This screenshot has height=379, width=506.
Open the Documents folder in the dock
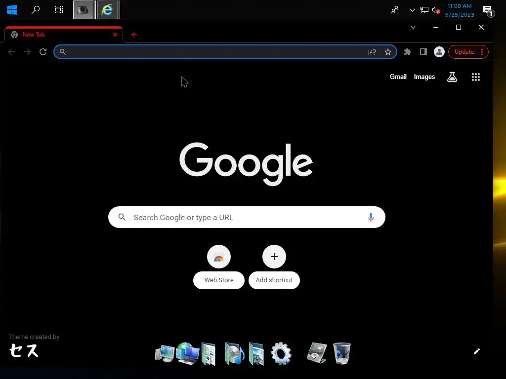209,354
